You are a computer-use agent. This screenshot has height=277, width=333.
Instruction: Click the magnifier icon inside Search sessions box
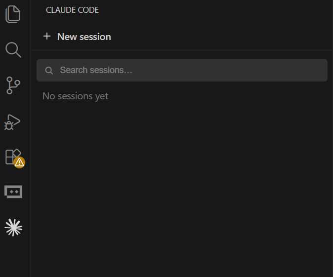(49, 71)
